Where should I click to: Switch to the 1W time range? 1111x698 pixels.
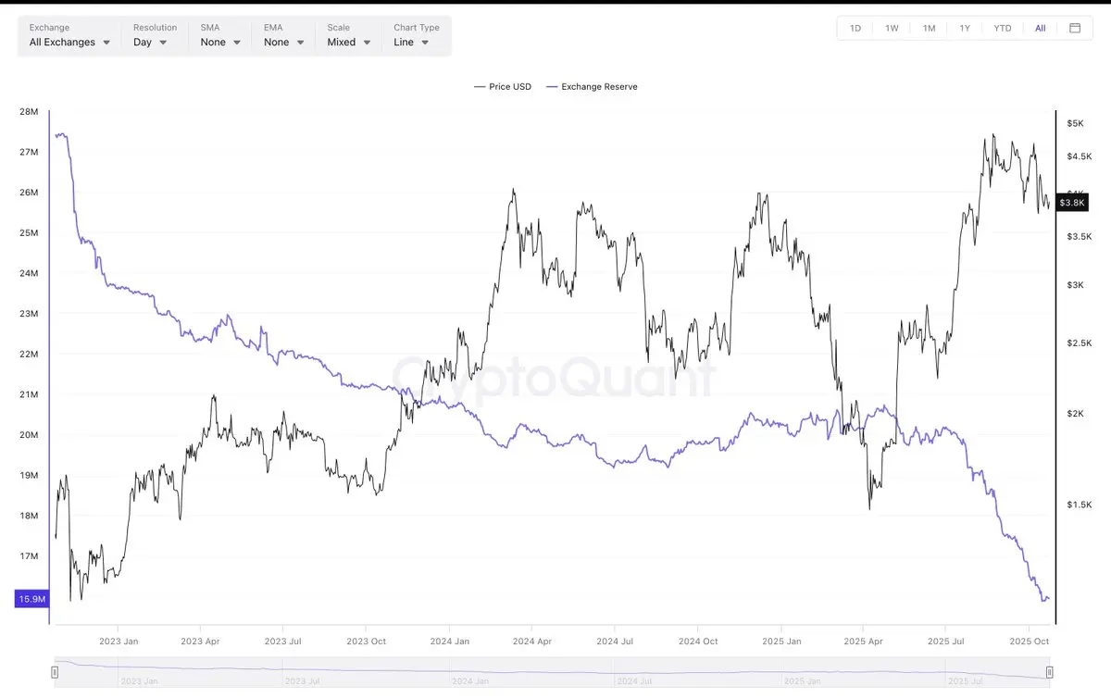coord(892,28)
